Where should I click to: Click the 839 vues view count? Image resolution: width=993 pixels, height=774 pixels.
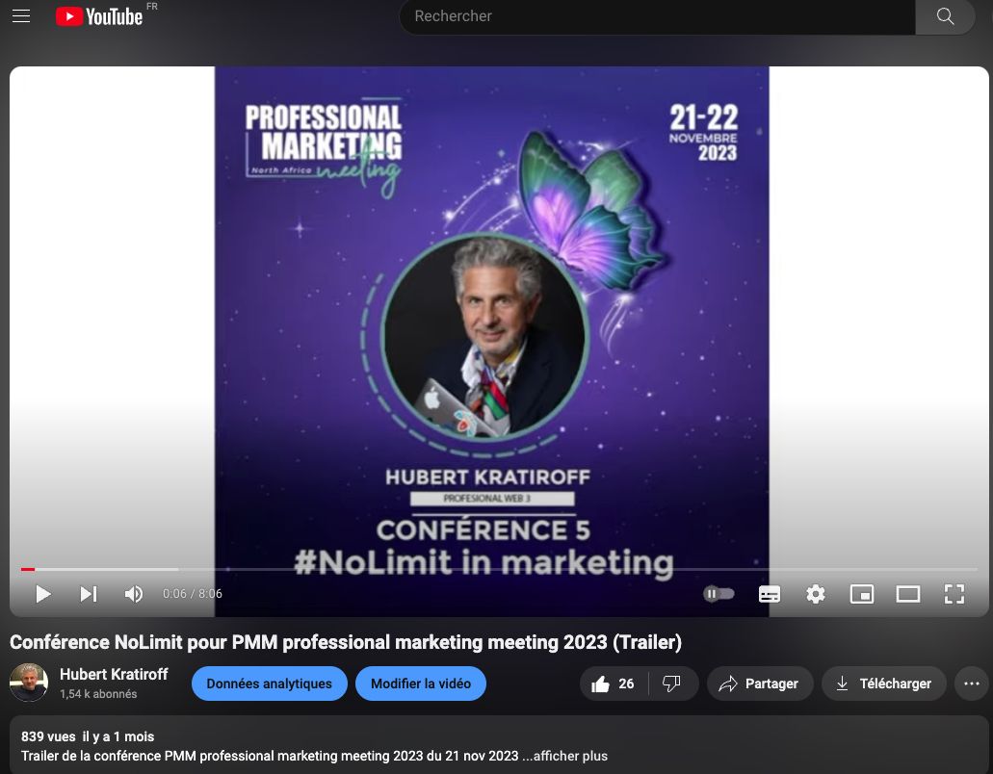point(48,736)
